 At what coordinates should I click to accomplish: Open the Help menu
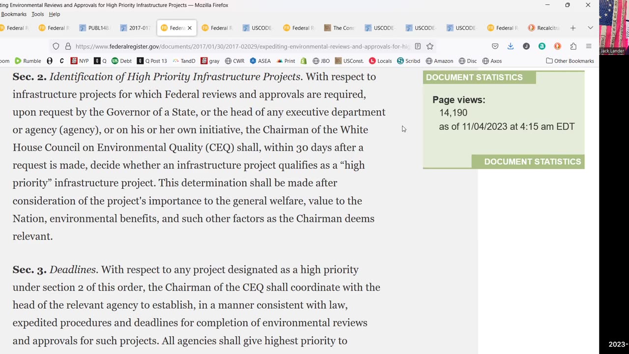55,14
